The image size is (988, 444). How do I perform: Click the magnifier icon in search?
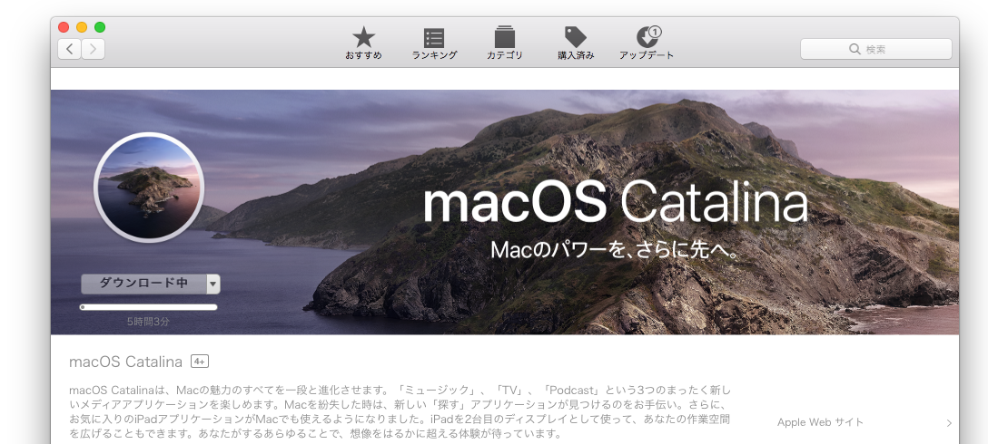point(855,49)
